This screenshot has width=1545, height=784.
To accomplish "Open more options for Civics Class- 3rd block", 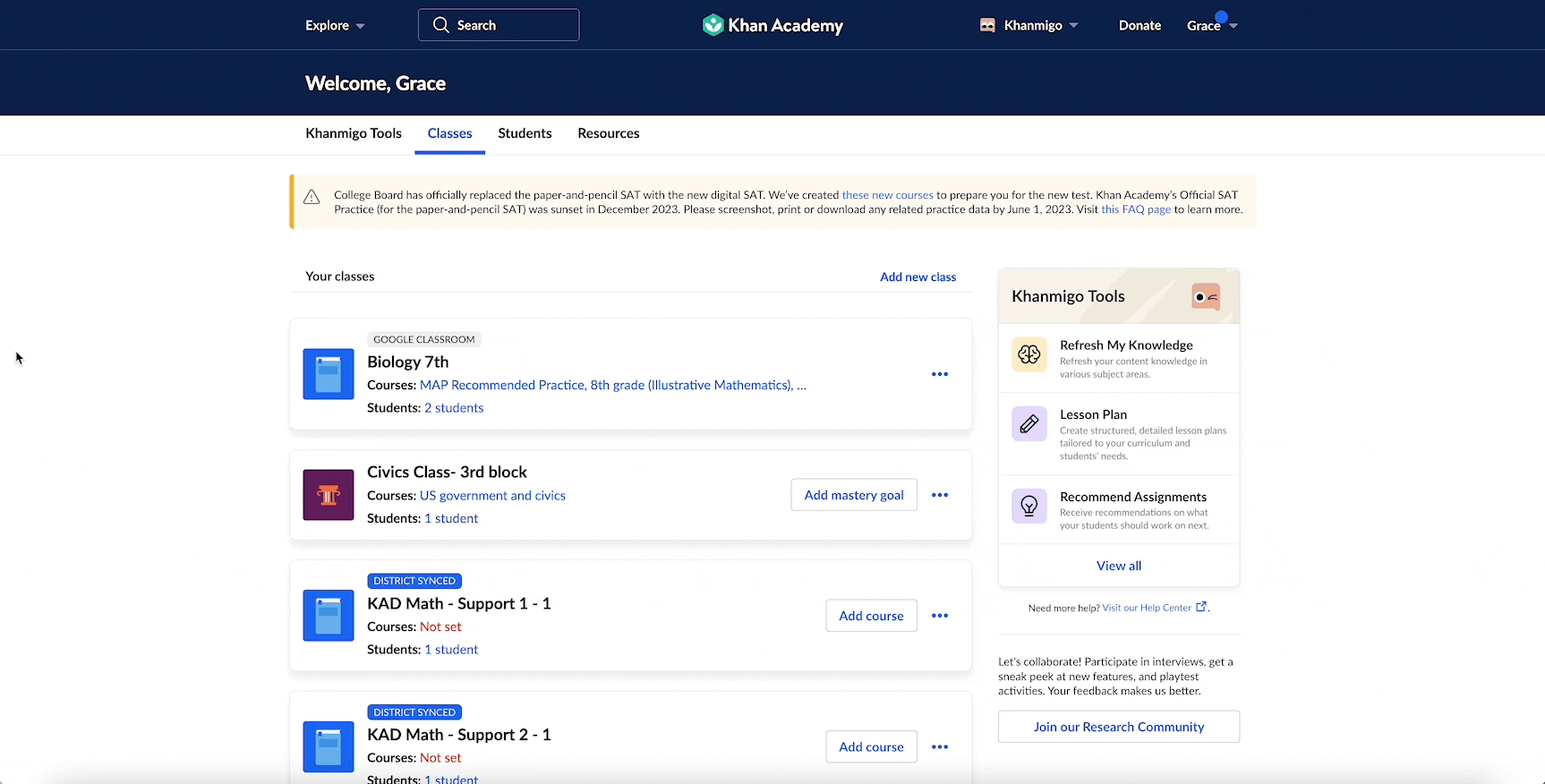I will [940, 495].
